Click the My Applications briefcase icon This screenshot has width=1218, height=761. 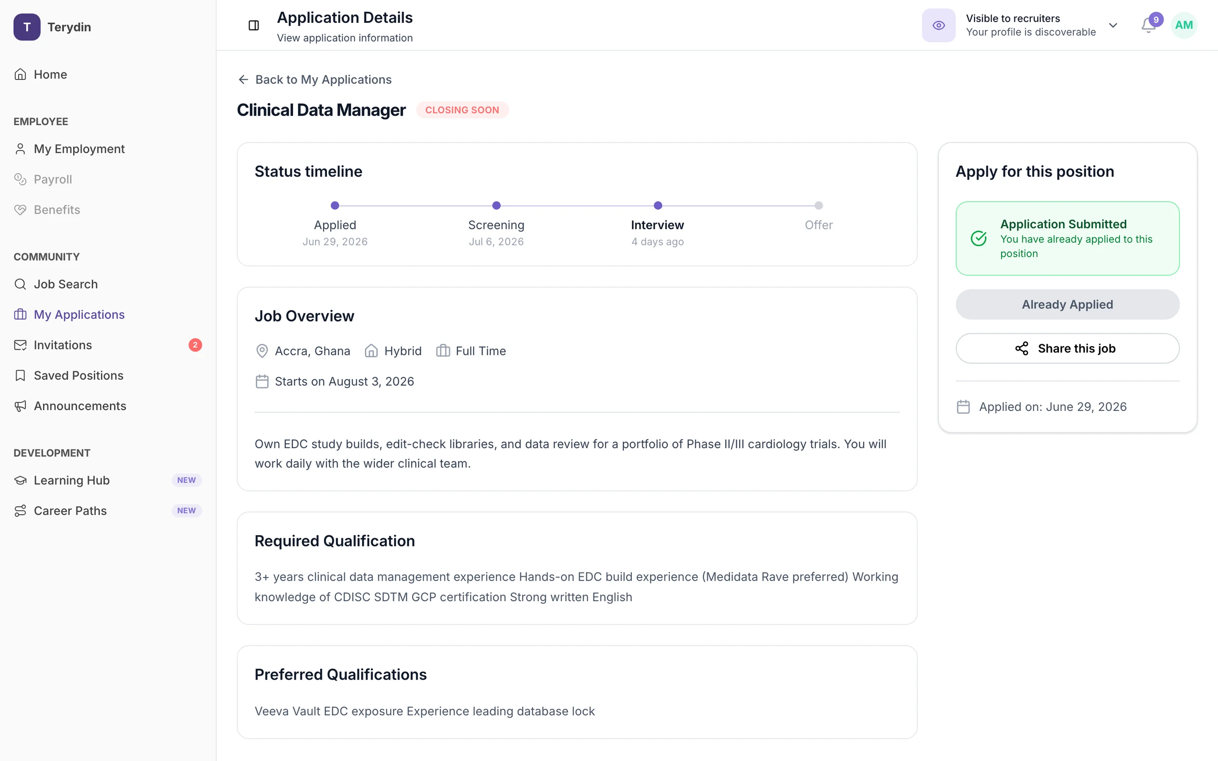coord(20,314)
